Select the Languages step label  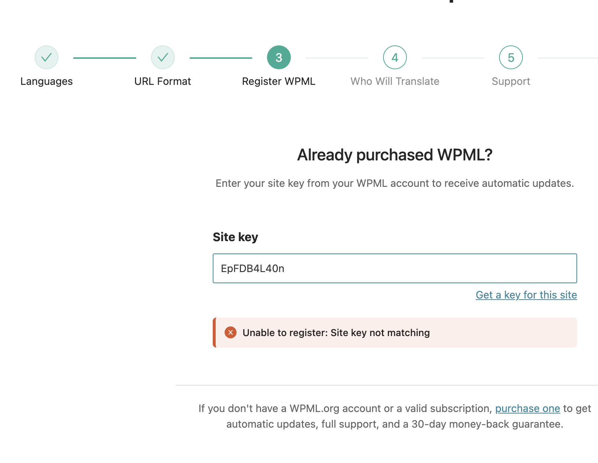click(x=46, y=81)
